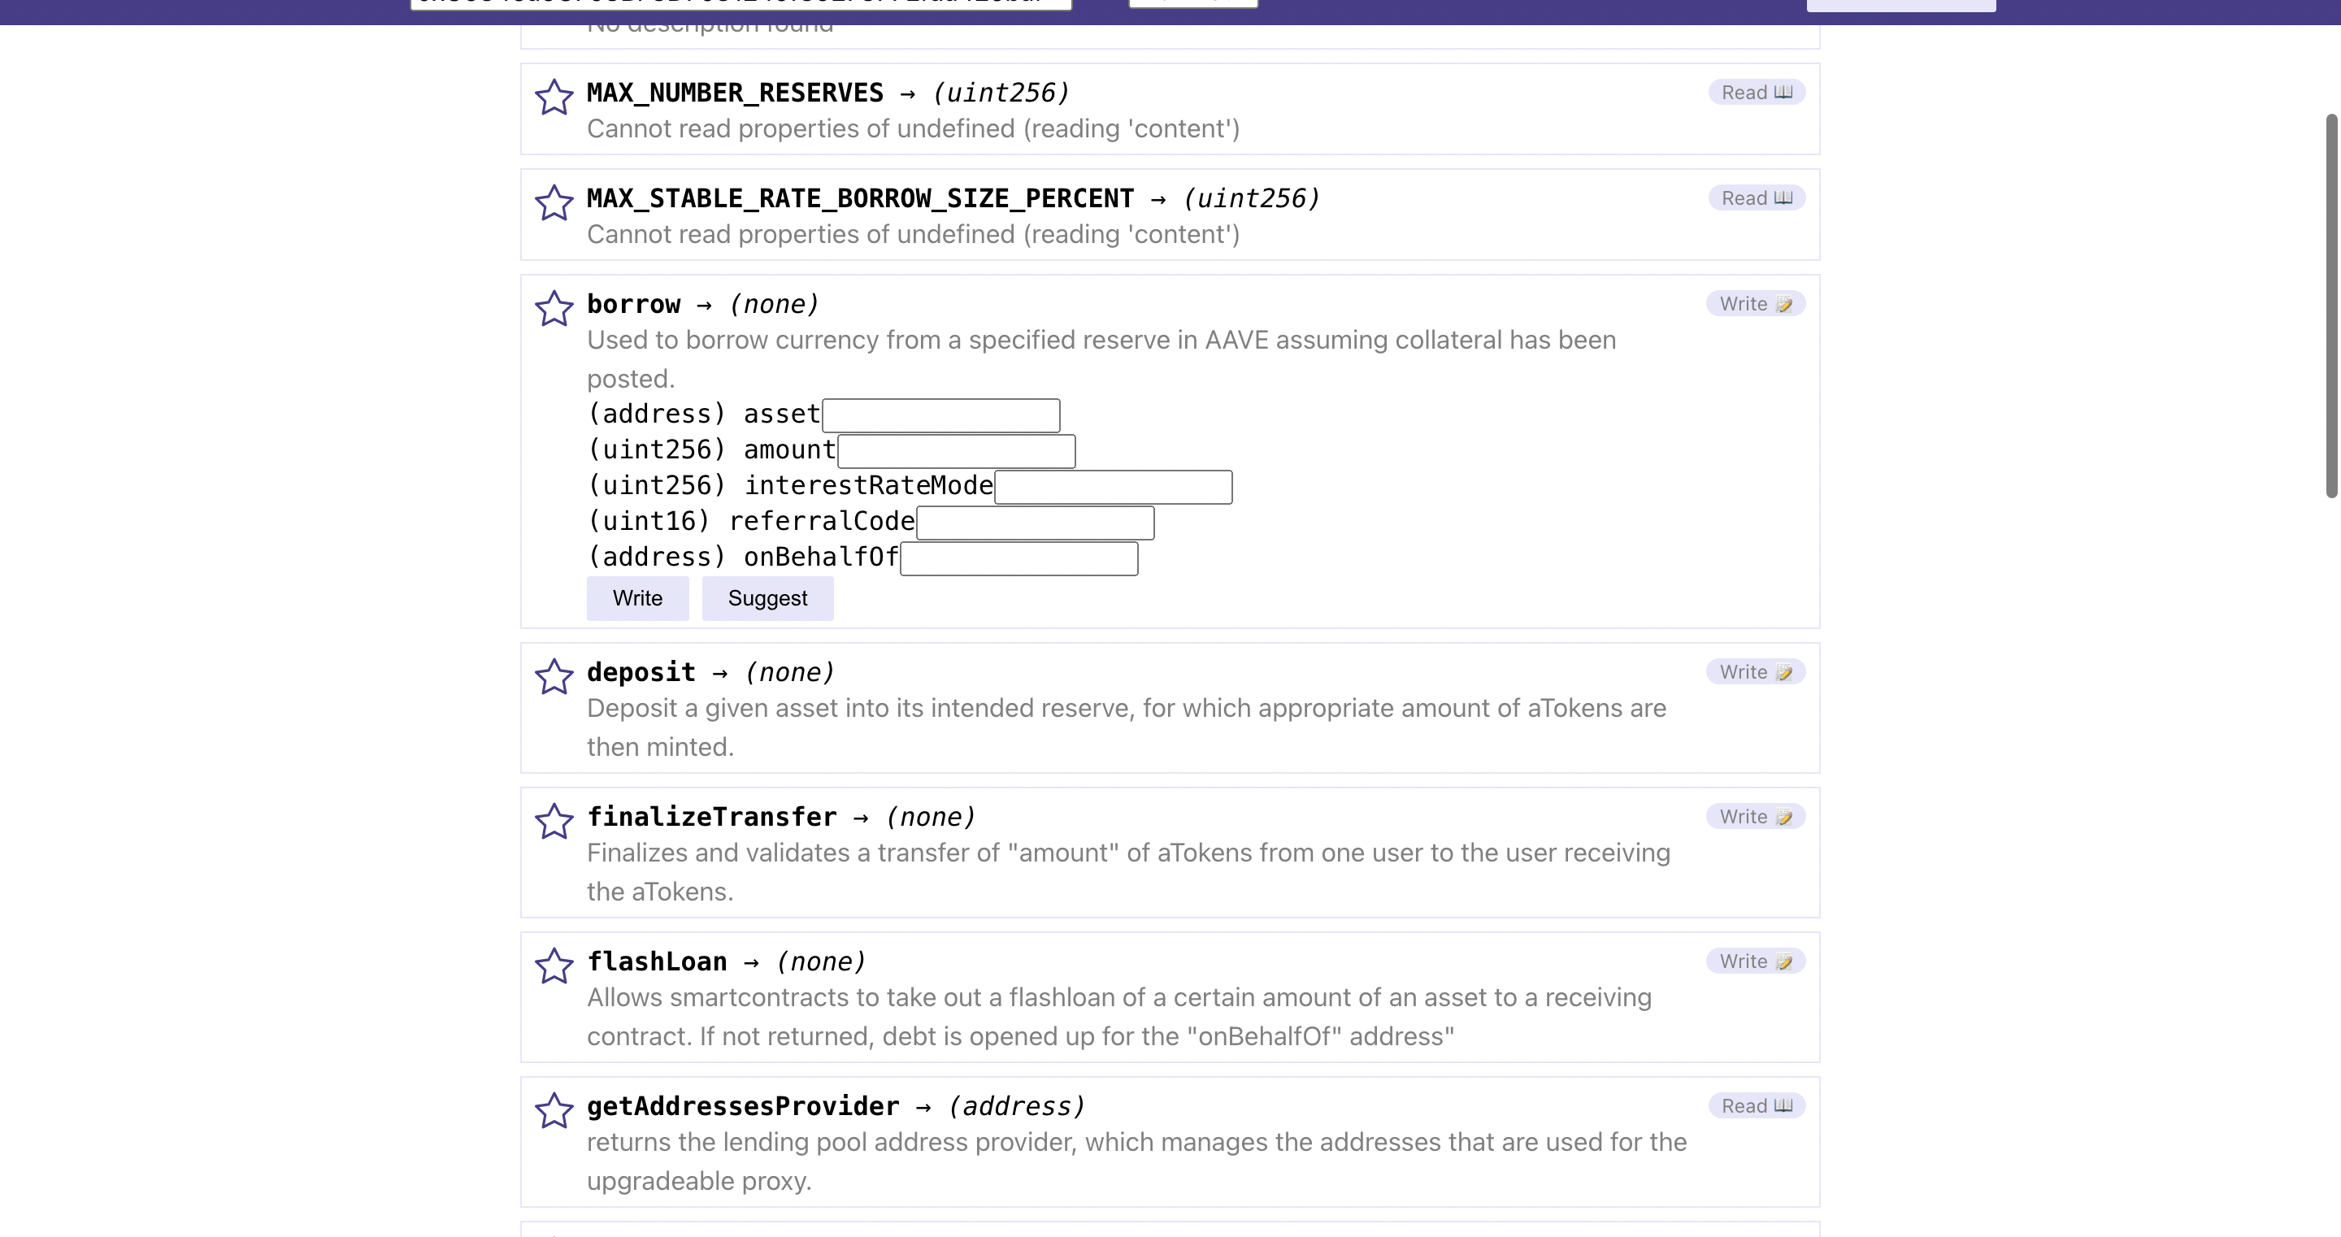Focus the interestRateMode input field
This screenshot has width=2341, height=1237.
(x=1114, y=487)
